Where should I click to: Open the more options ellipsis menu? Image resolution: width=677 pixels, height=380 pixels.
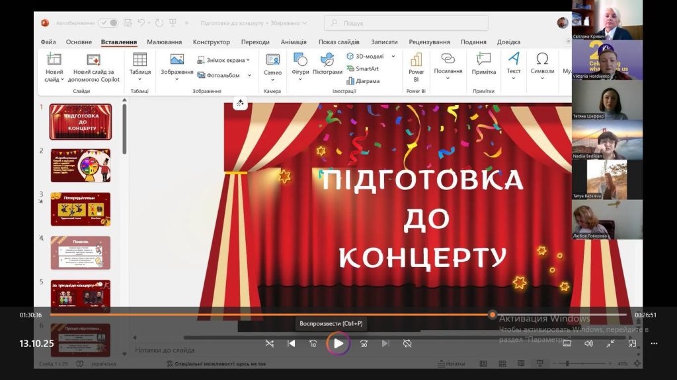[655, 343]
